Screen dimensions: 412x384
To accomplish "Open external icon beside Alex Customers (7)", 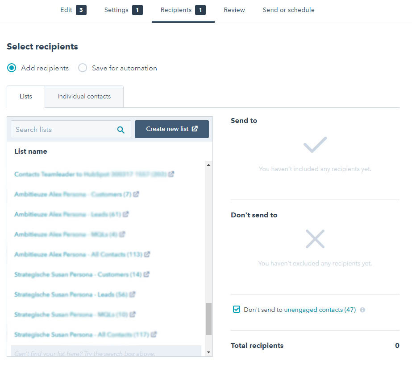I will [x=136, y=194].
